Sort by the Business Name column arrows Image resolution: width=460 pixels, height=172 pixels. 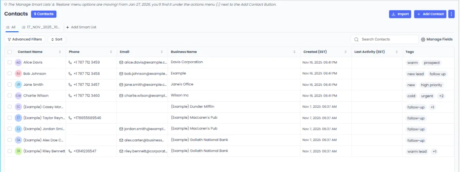tap(295, 52)
